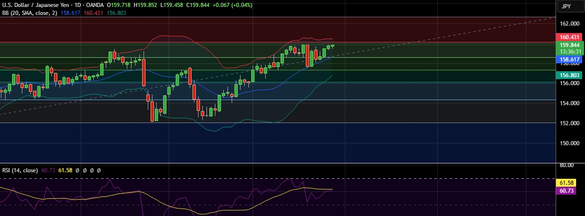The height and width of the screenshot is (216, 585).
Task: Select the BB (20, SMA, close, 2) indicator legend
Action: pos(30,13)
